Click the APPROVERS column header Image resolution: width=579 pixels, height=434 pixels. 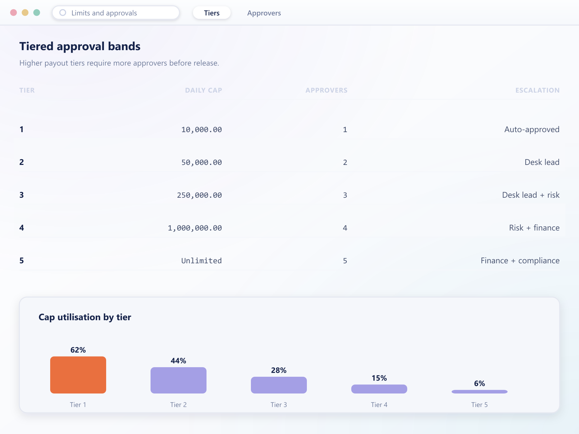[326, 90]
